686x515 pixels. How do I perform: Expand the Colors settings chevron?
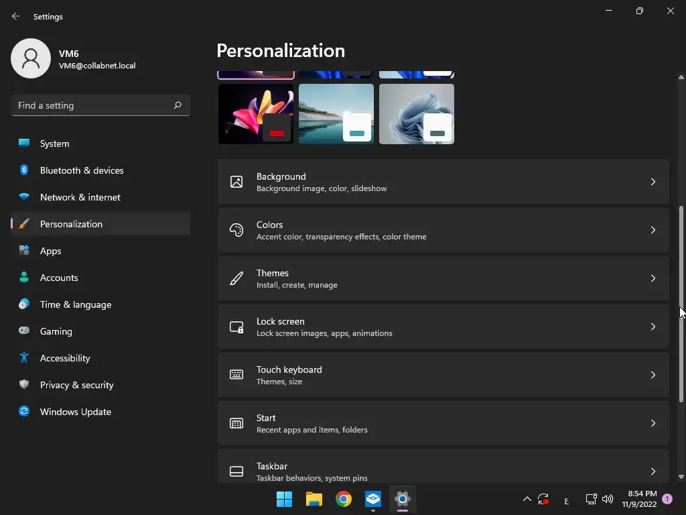pos(653,230)
